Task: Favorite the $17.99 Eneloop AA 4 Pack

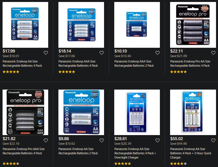Action: click(46, 53)
